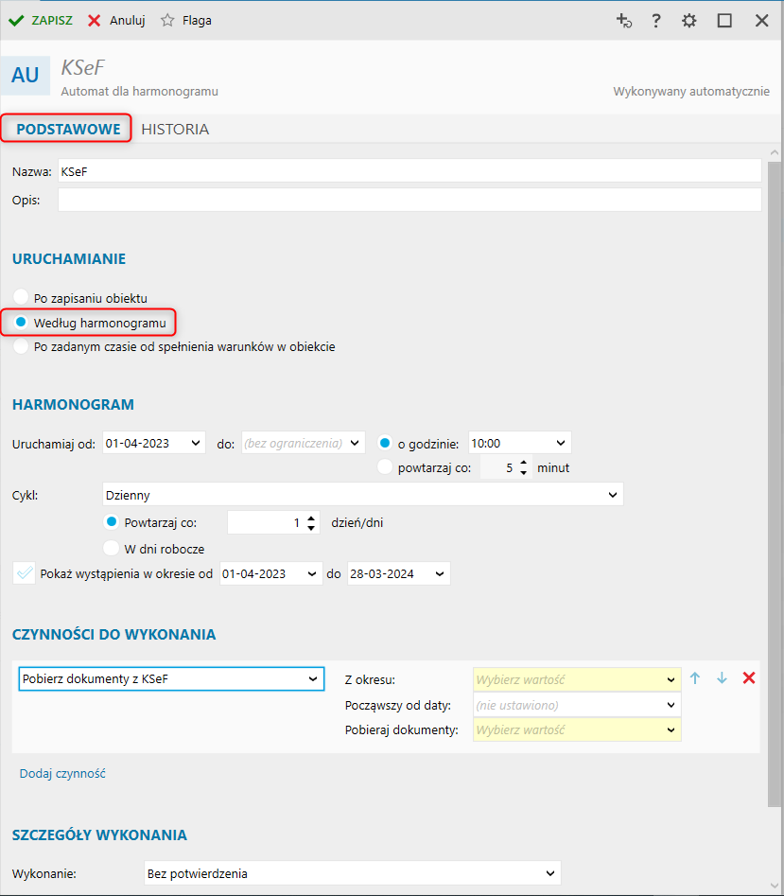Click the vertical scrollbar thumb

pos(775,484)
